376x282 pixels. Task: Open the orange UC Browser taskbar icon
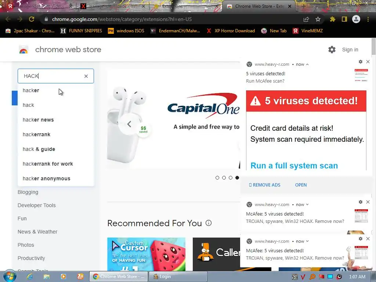(80, 276)
